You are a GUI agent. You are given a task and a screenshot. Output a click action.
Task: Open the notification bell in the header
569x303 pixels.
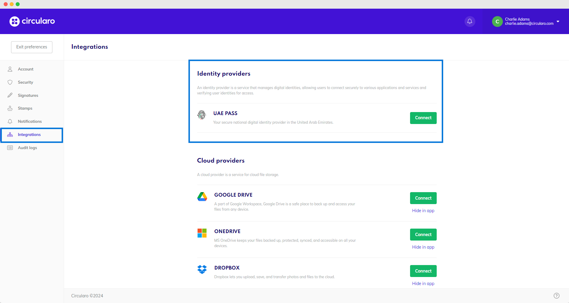pos(469,21)
